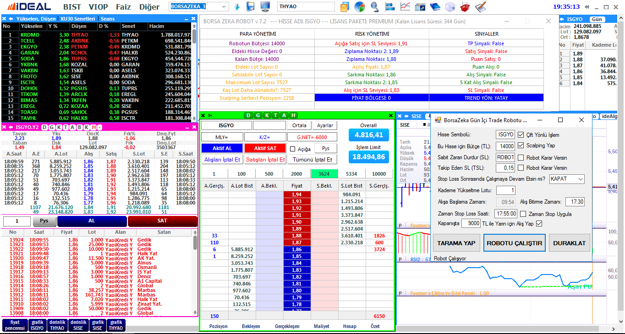Click the THYAO symbol search field

click(x=306, y=7)
